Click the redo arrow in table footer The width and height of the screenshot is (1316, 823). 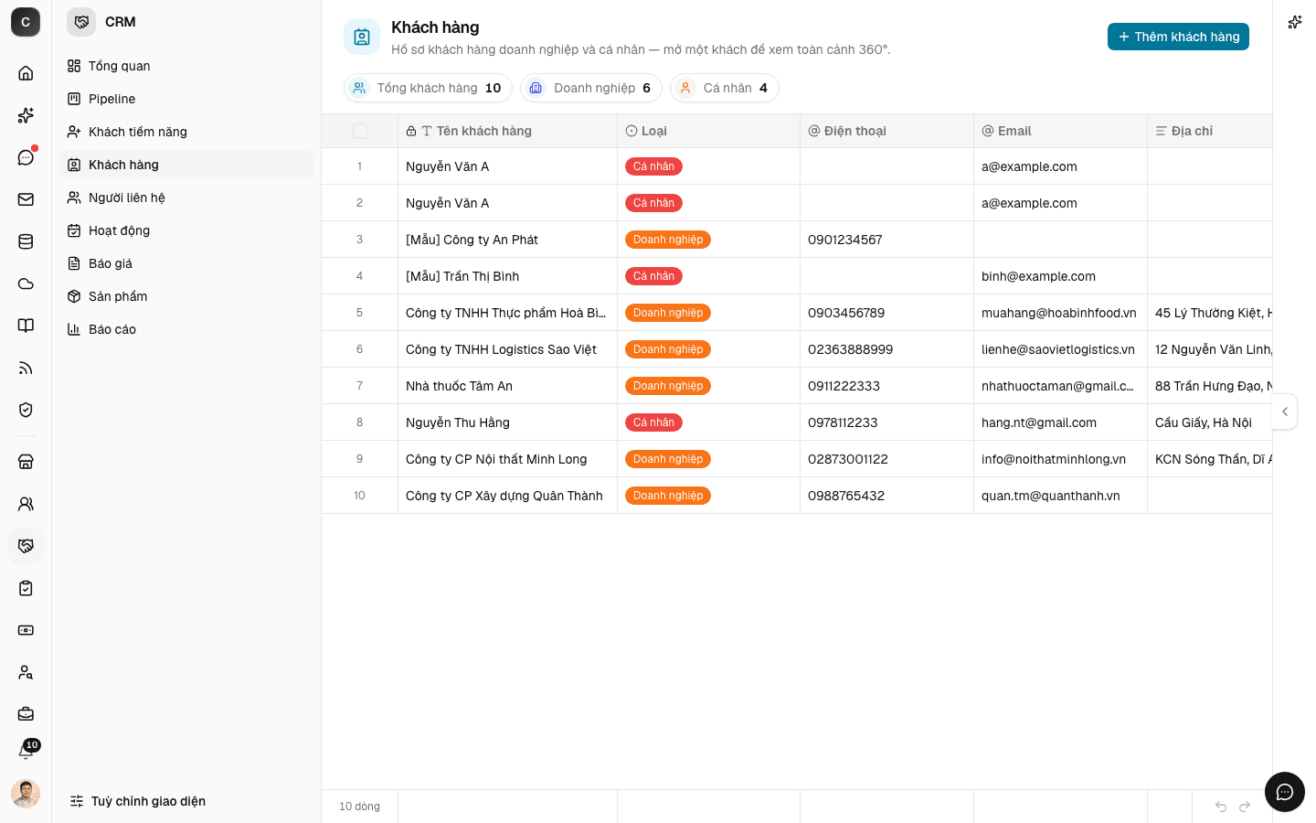tap(1245, 807)
